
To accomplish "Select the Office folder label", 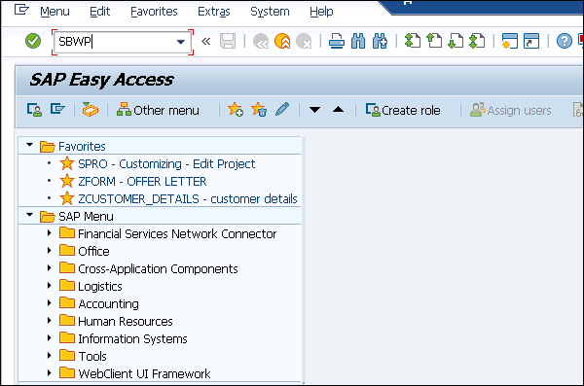I will (93, 251).
